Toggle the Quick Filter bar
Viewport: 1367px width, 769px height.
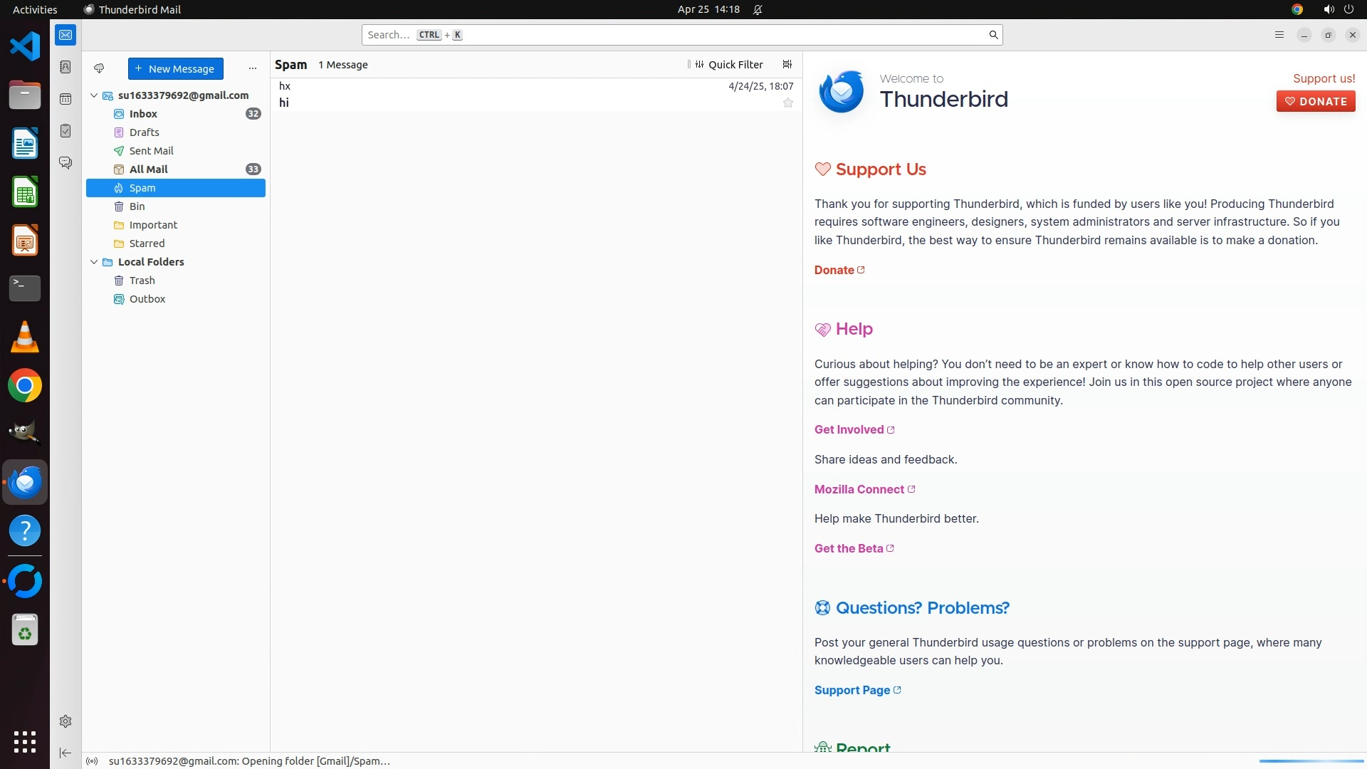coord(728,64)
